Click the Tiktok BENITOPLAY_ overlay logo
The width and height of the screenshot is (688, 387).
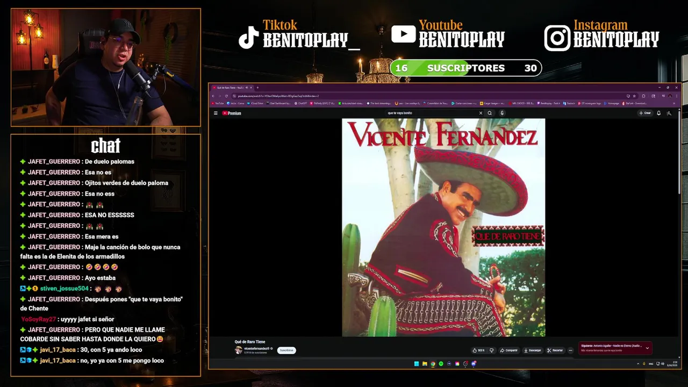[x=299, y=34]
